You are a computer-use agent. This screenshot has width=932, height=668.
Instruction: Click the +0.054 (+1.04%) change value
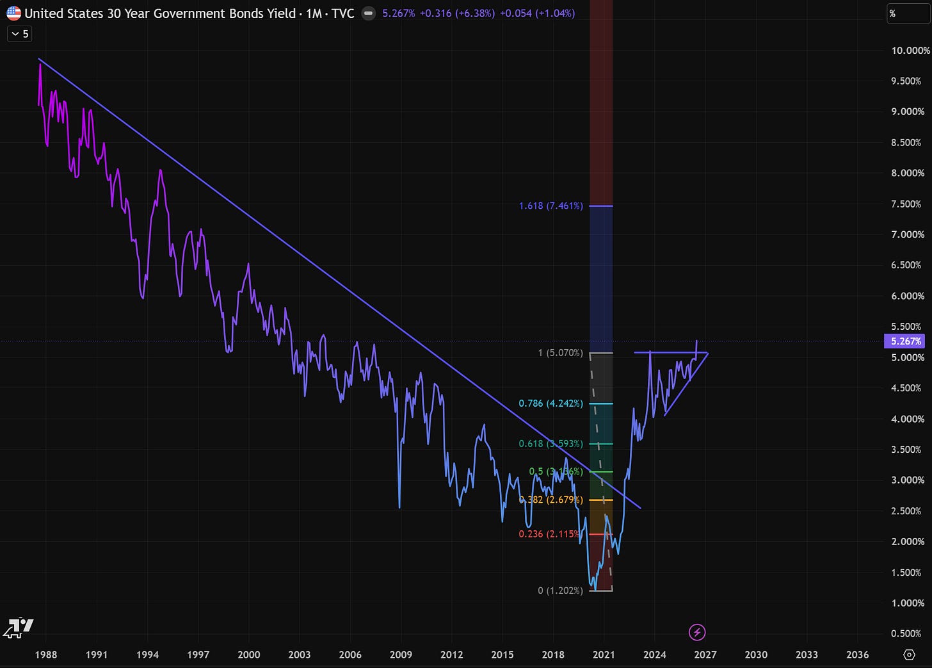pyautogui.click(x=537, y=13)
